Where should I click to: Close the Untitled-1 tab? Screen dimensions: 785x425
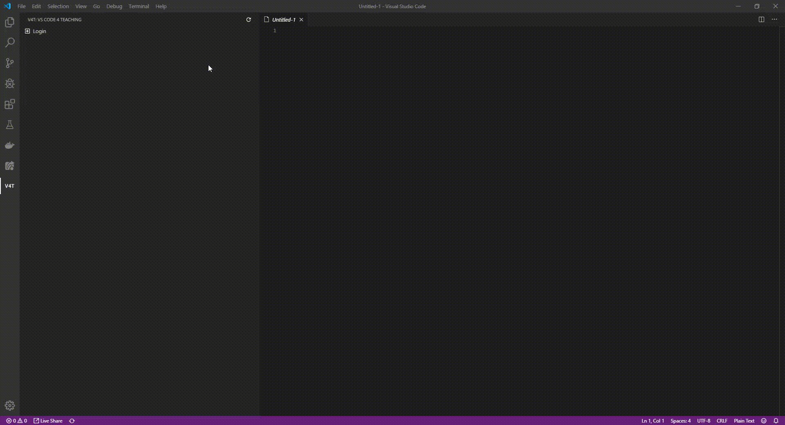[301, 20]
